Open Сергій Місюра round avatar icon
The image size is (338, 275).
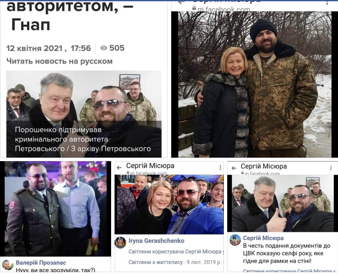pyautogui.click(x=235, y=240)
